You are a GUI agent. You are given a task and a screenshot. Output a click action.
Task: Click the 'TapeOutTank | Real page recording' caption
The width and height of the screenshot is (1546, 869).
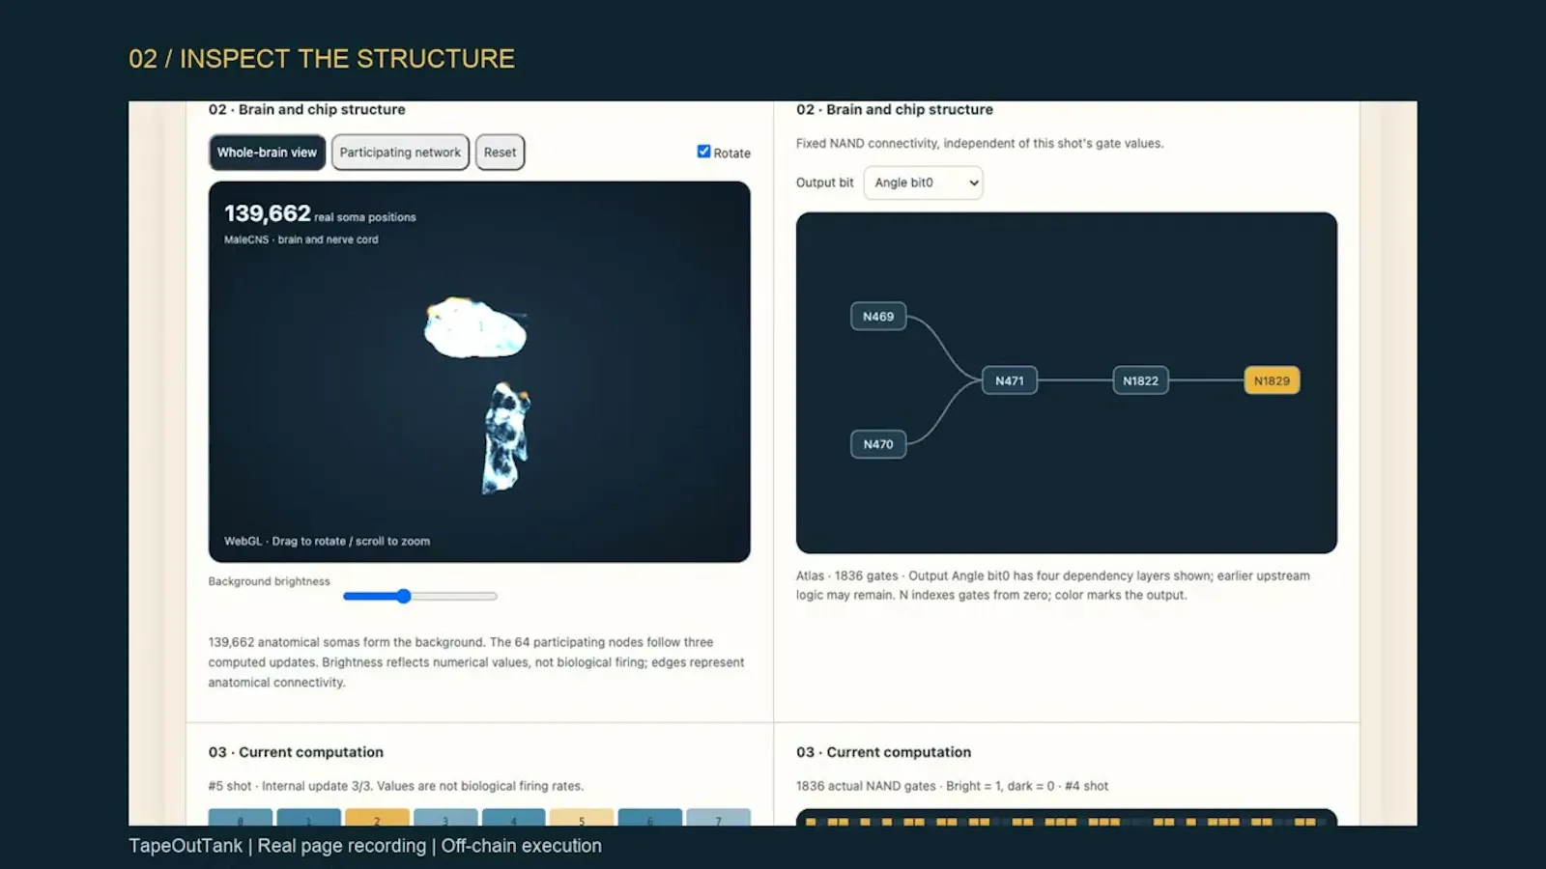pos(365,846)
